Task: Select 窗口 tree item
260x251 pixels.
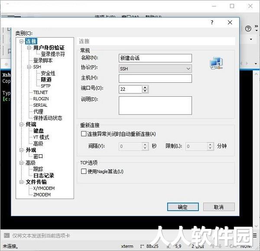Action: pos(38,156)
